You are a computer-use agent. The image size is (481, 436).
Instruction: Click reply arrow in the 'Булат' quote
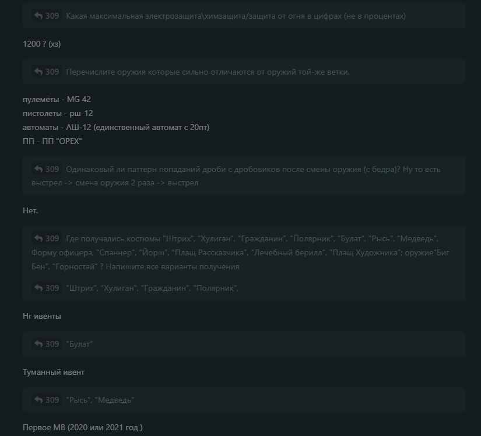coord(38,344)
